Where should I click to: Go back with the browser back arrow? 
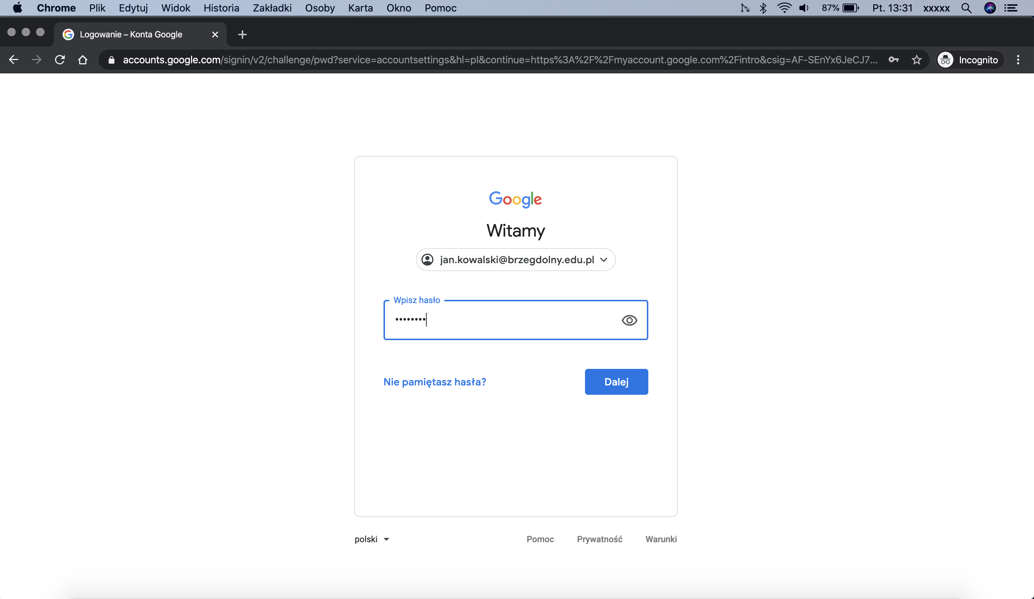coord(14,60)
